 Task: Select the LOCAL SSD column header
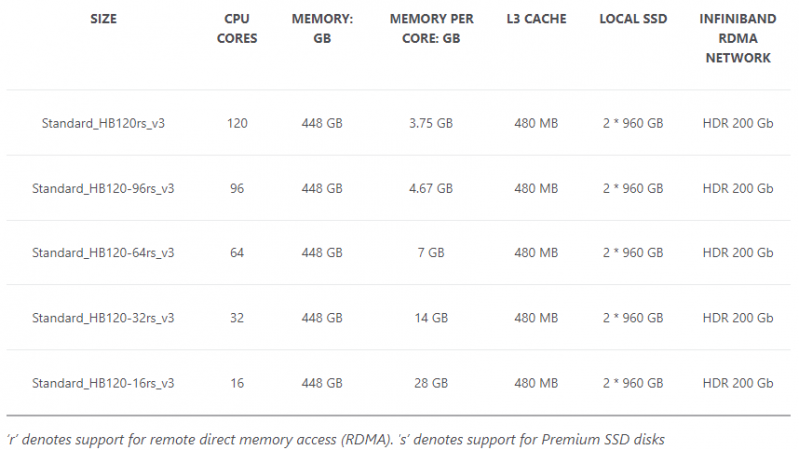coord(633,19)
